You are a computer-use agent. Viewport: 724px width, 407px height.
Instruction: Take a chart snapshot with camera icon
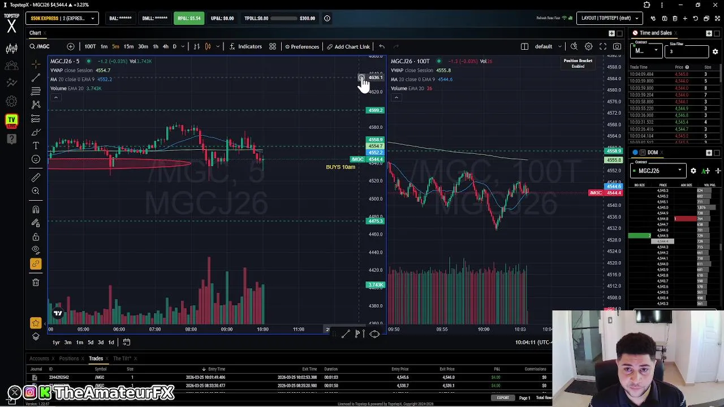click(x=617, y=46)
